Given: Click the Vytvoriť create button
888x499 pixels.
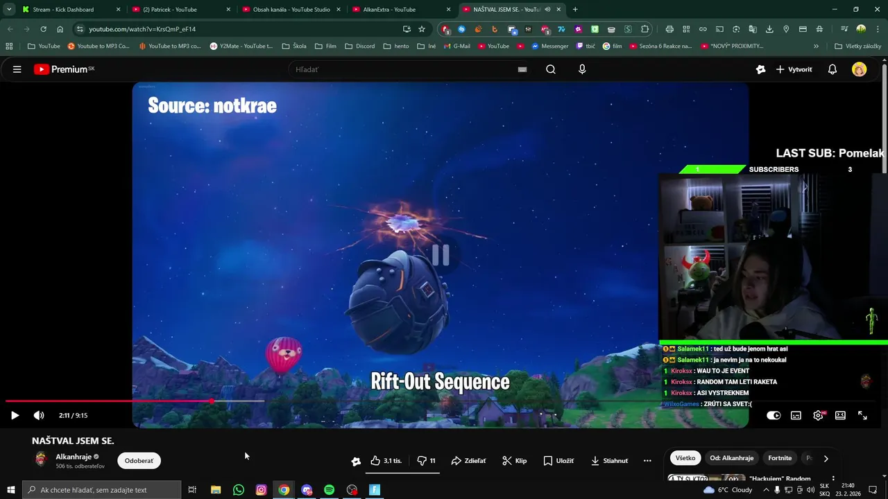Looking at the screenshot, I should (x=794, y=69).
